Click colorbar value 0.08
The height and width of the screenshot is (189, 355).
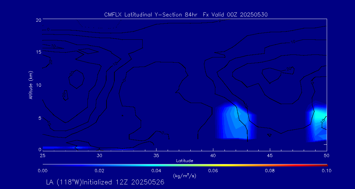(270, 171)
